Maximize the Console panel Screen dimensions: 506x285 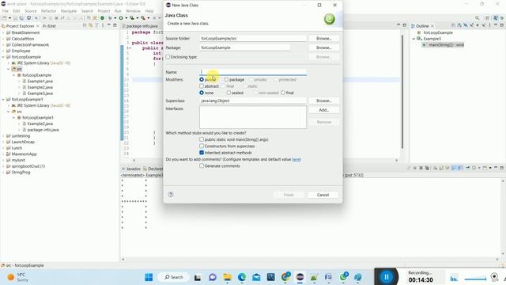pyautogui.click(x=501, y=168)
